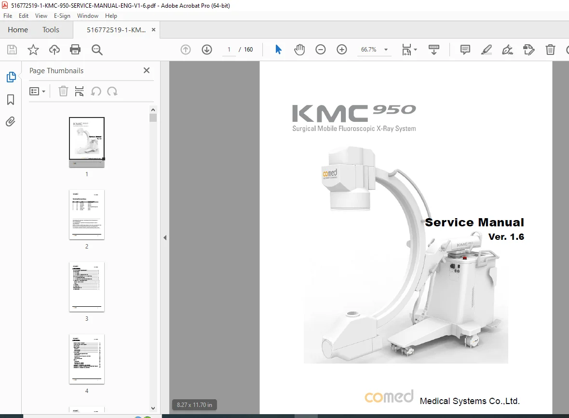Viewport: 569px width, 418px height.
Task: Rotate page clockwise
Action: point(112,91)
